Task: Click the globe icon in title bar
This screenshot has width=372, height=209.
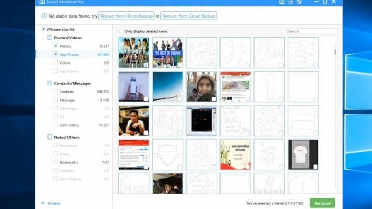Action: point(299,2)
